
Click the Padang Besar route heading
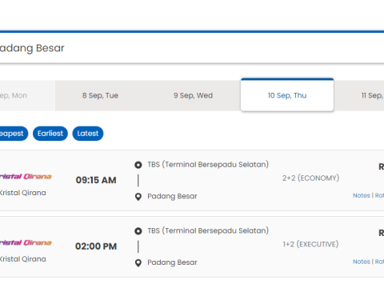[32, 48]
